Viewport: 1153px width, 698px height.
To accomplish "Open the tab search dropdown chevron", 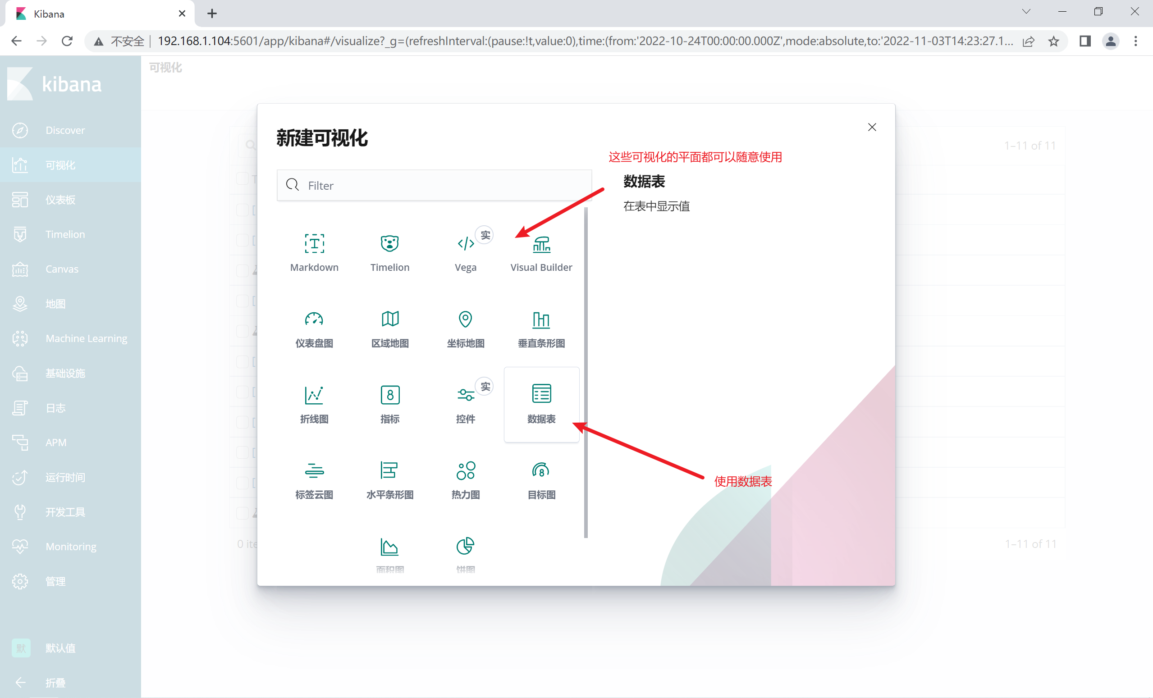I will [1026, 12].
